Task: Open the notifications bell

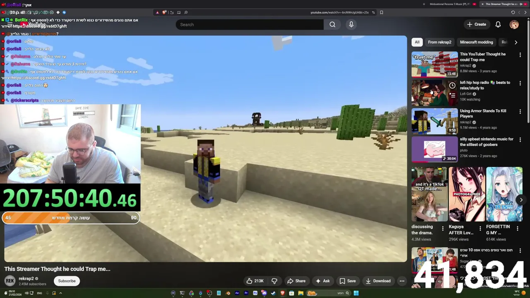Action: tap(498, 24)
